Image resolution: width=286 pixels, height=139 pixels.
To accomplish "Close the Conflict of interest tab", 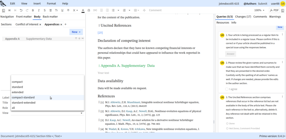I will coord(40,24).
